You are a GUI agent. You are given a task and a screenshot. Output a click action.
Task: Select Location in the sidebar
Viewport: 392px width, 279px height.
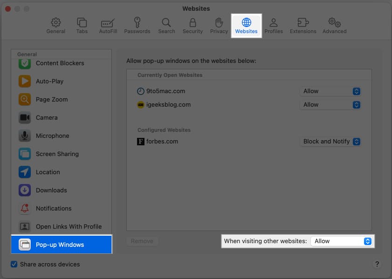(x=62, y=172)
